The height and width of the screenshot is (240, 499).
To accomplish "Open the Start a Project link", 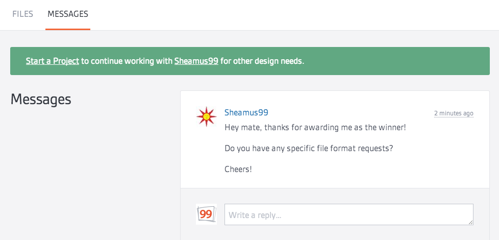I will pos(52,61).
